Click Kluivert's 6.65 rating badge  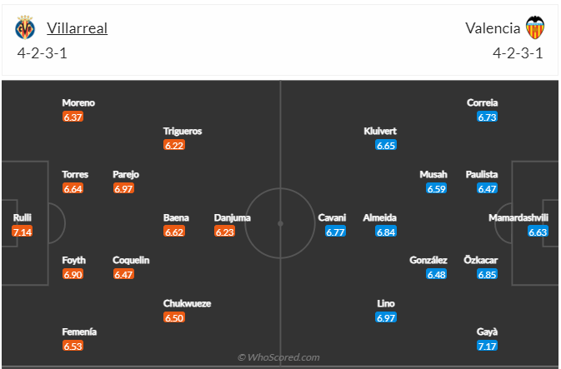385,146
